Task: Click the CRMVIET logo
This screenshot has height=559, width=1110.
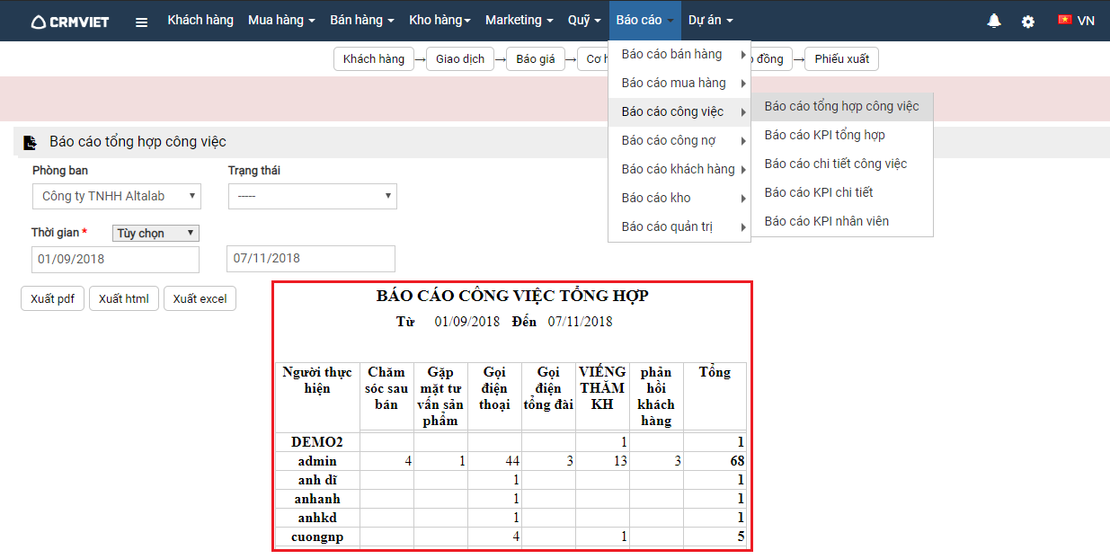Action: click(69, 22)
